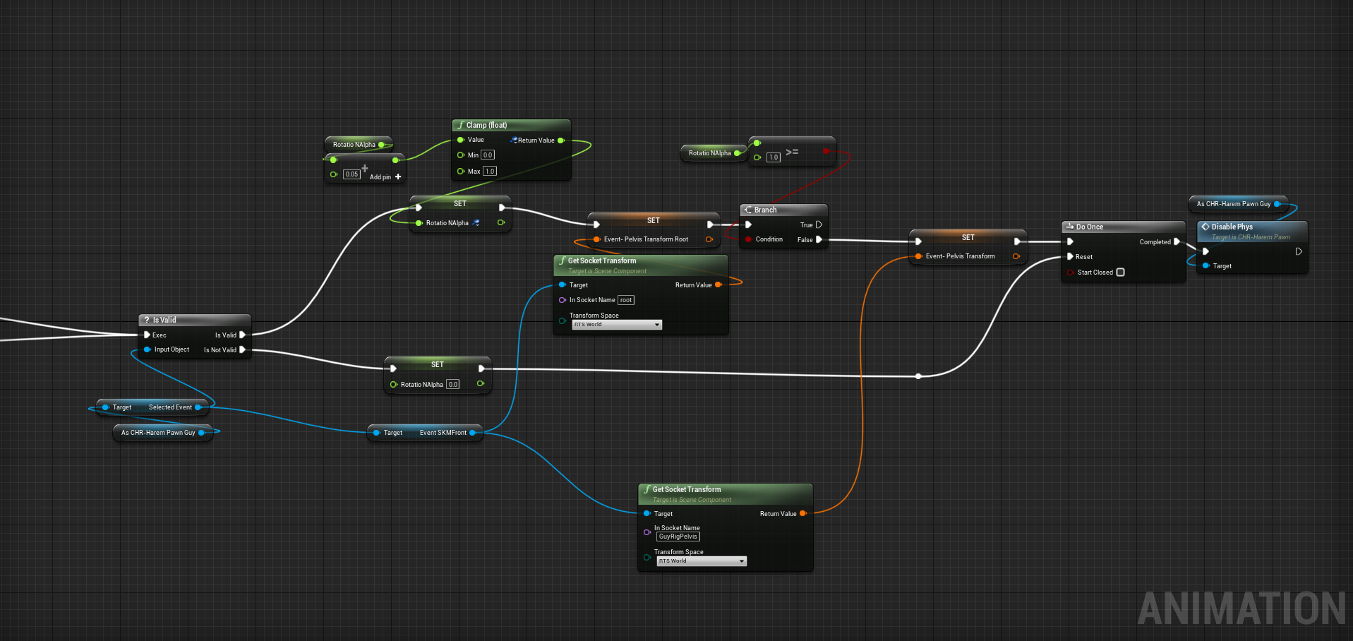
Task: Select the Is Valid node title
Action: [164, 320]
